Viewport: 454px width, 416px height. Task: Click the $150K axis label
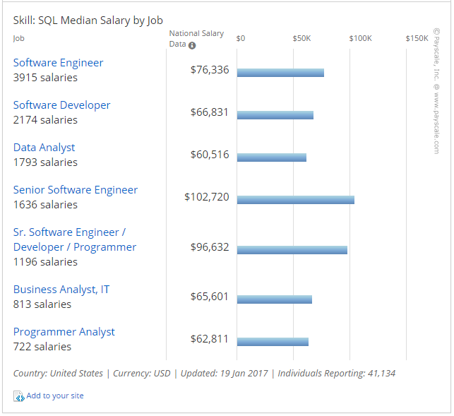click(x=417, y=39)
